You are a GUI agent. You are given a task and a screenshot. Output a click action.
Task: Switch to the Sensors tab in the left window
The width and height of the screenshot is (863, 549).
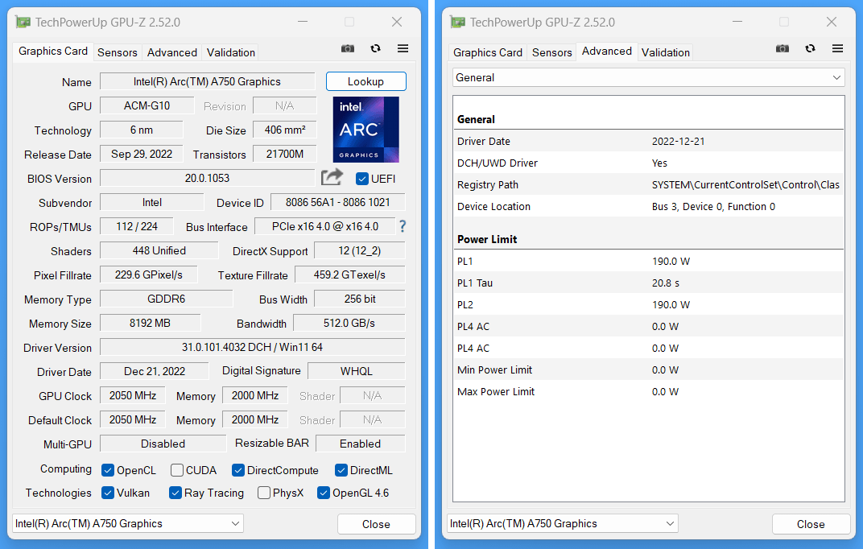click(118, 52)
